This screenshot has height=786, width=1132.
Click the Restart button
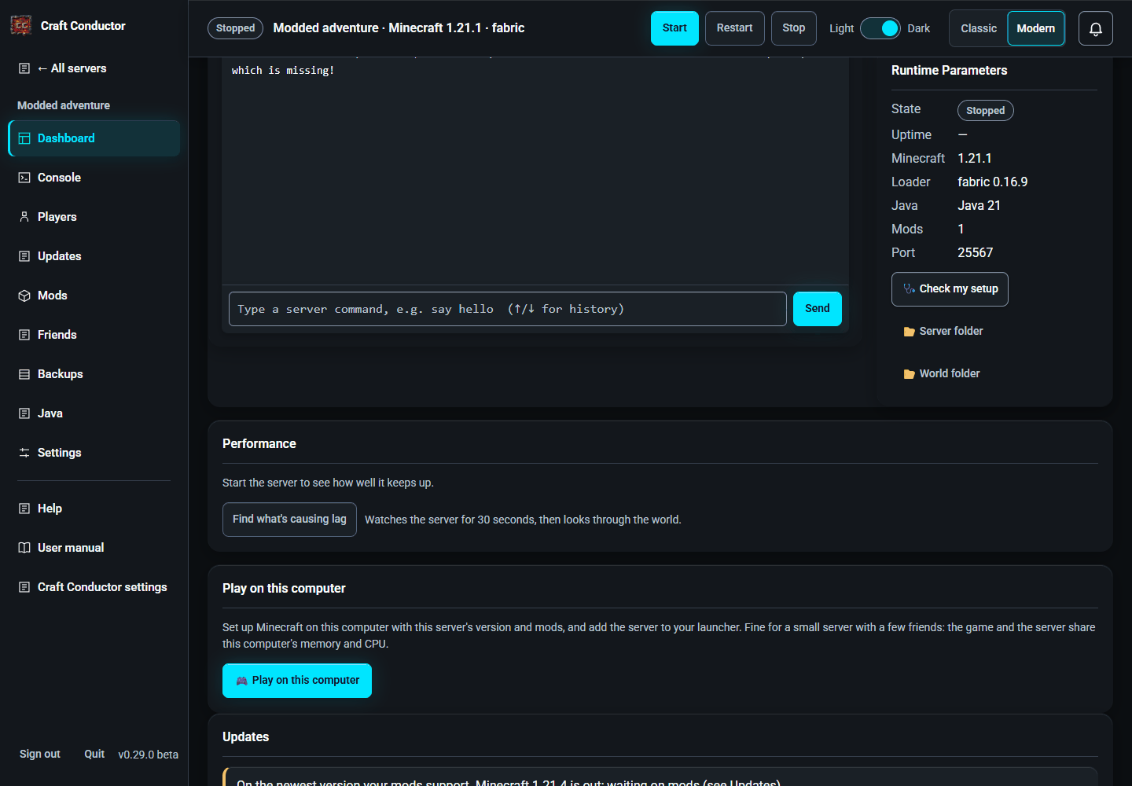coord(734,28)
